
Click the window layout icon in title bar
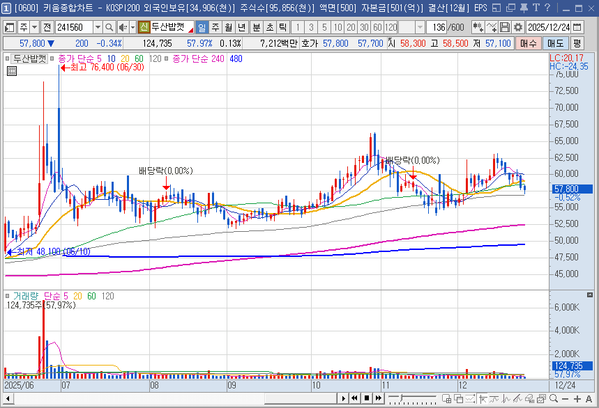496,8
